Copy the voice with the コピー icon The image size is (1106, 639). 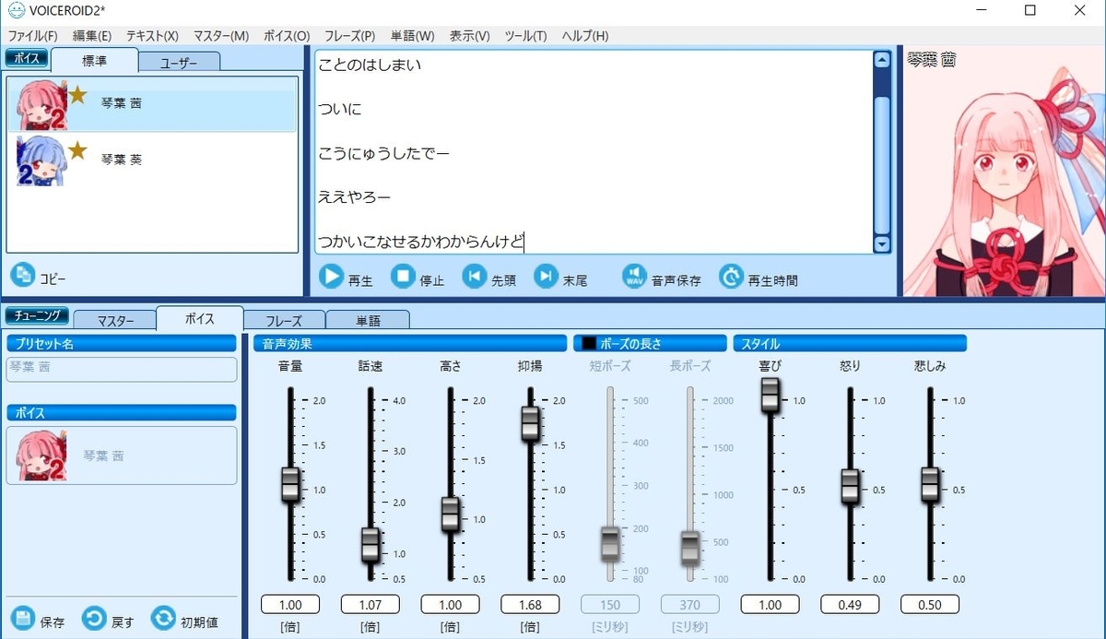(x=22, y=275)
